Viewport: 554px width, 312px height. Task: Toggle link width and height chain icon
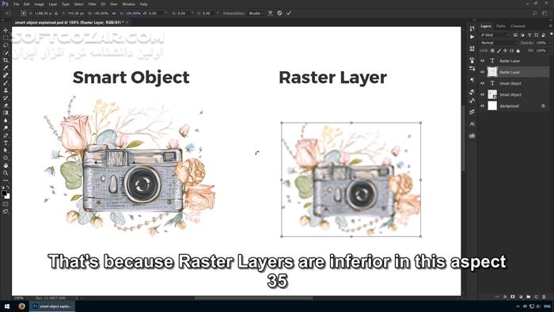point(114,13)
